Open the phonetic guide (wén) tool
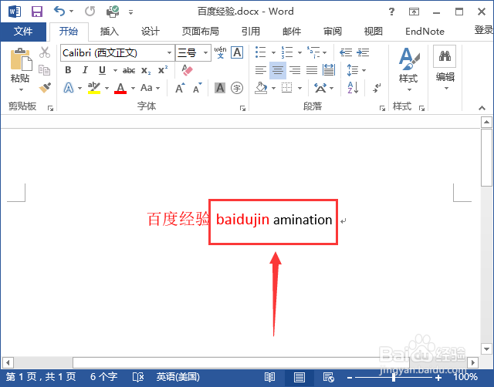The image size is (494, 387). coord(220,52)
